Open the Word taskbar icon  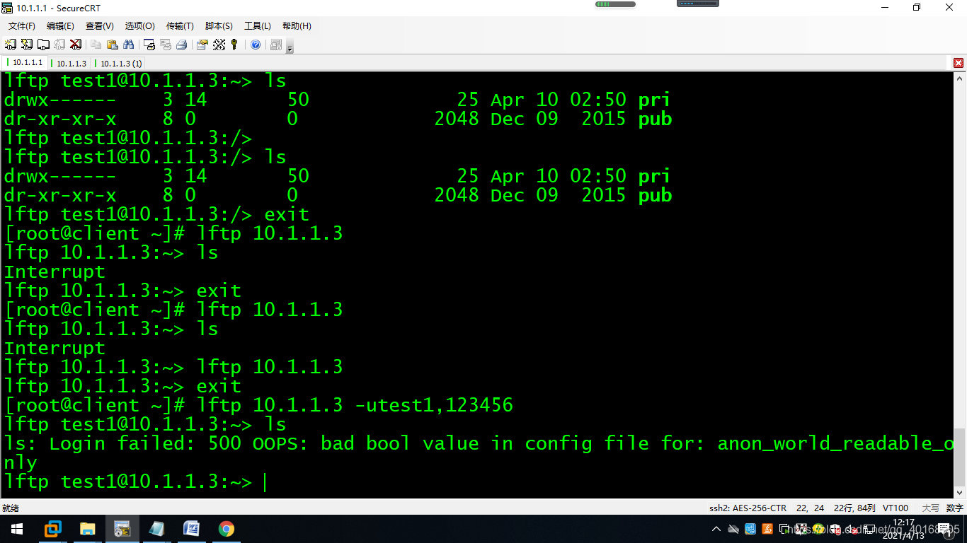[x=191, y=529]
